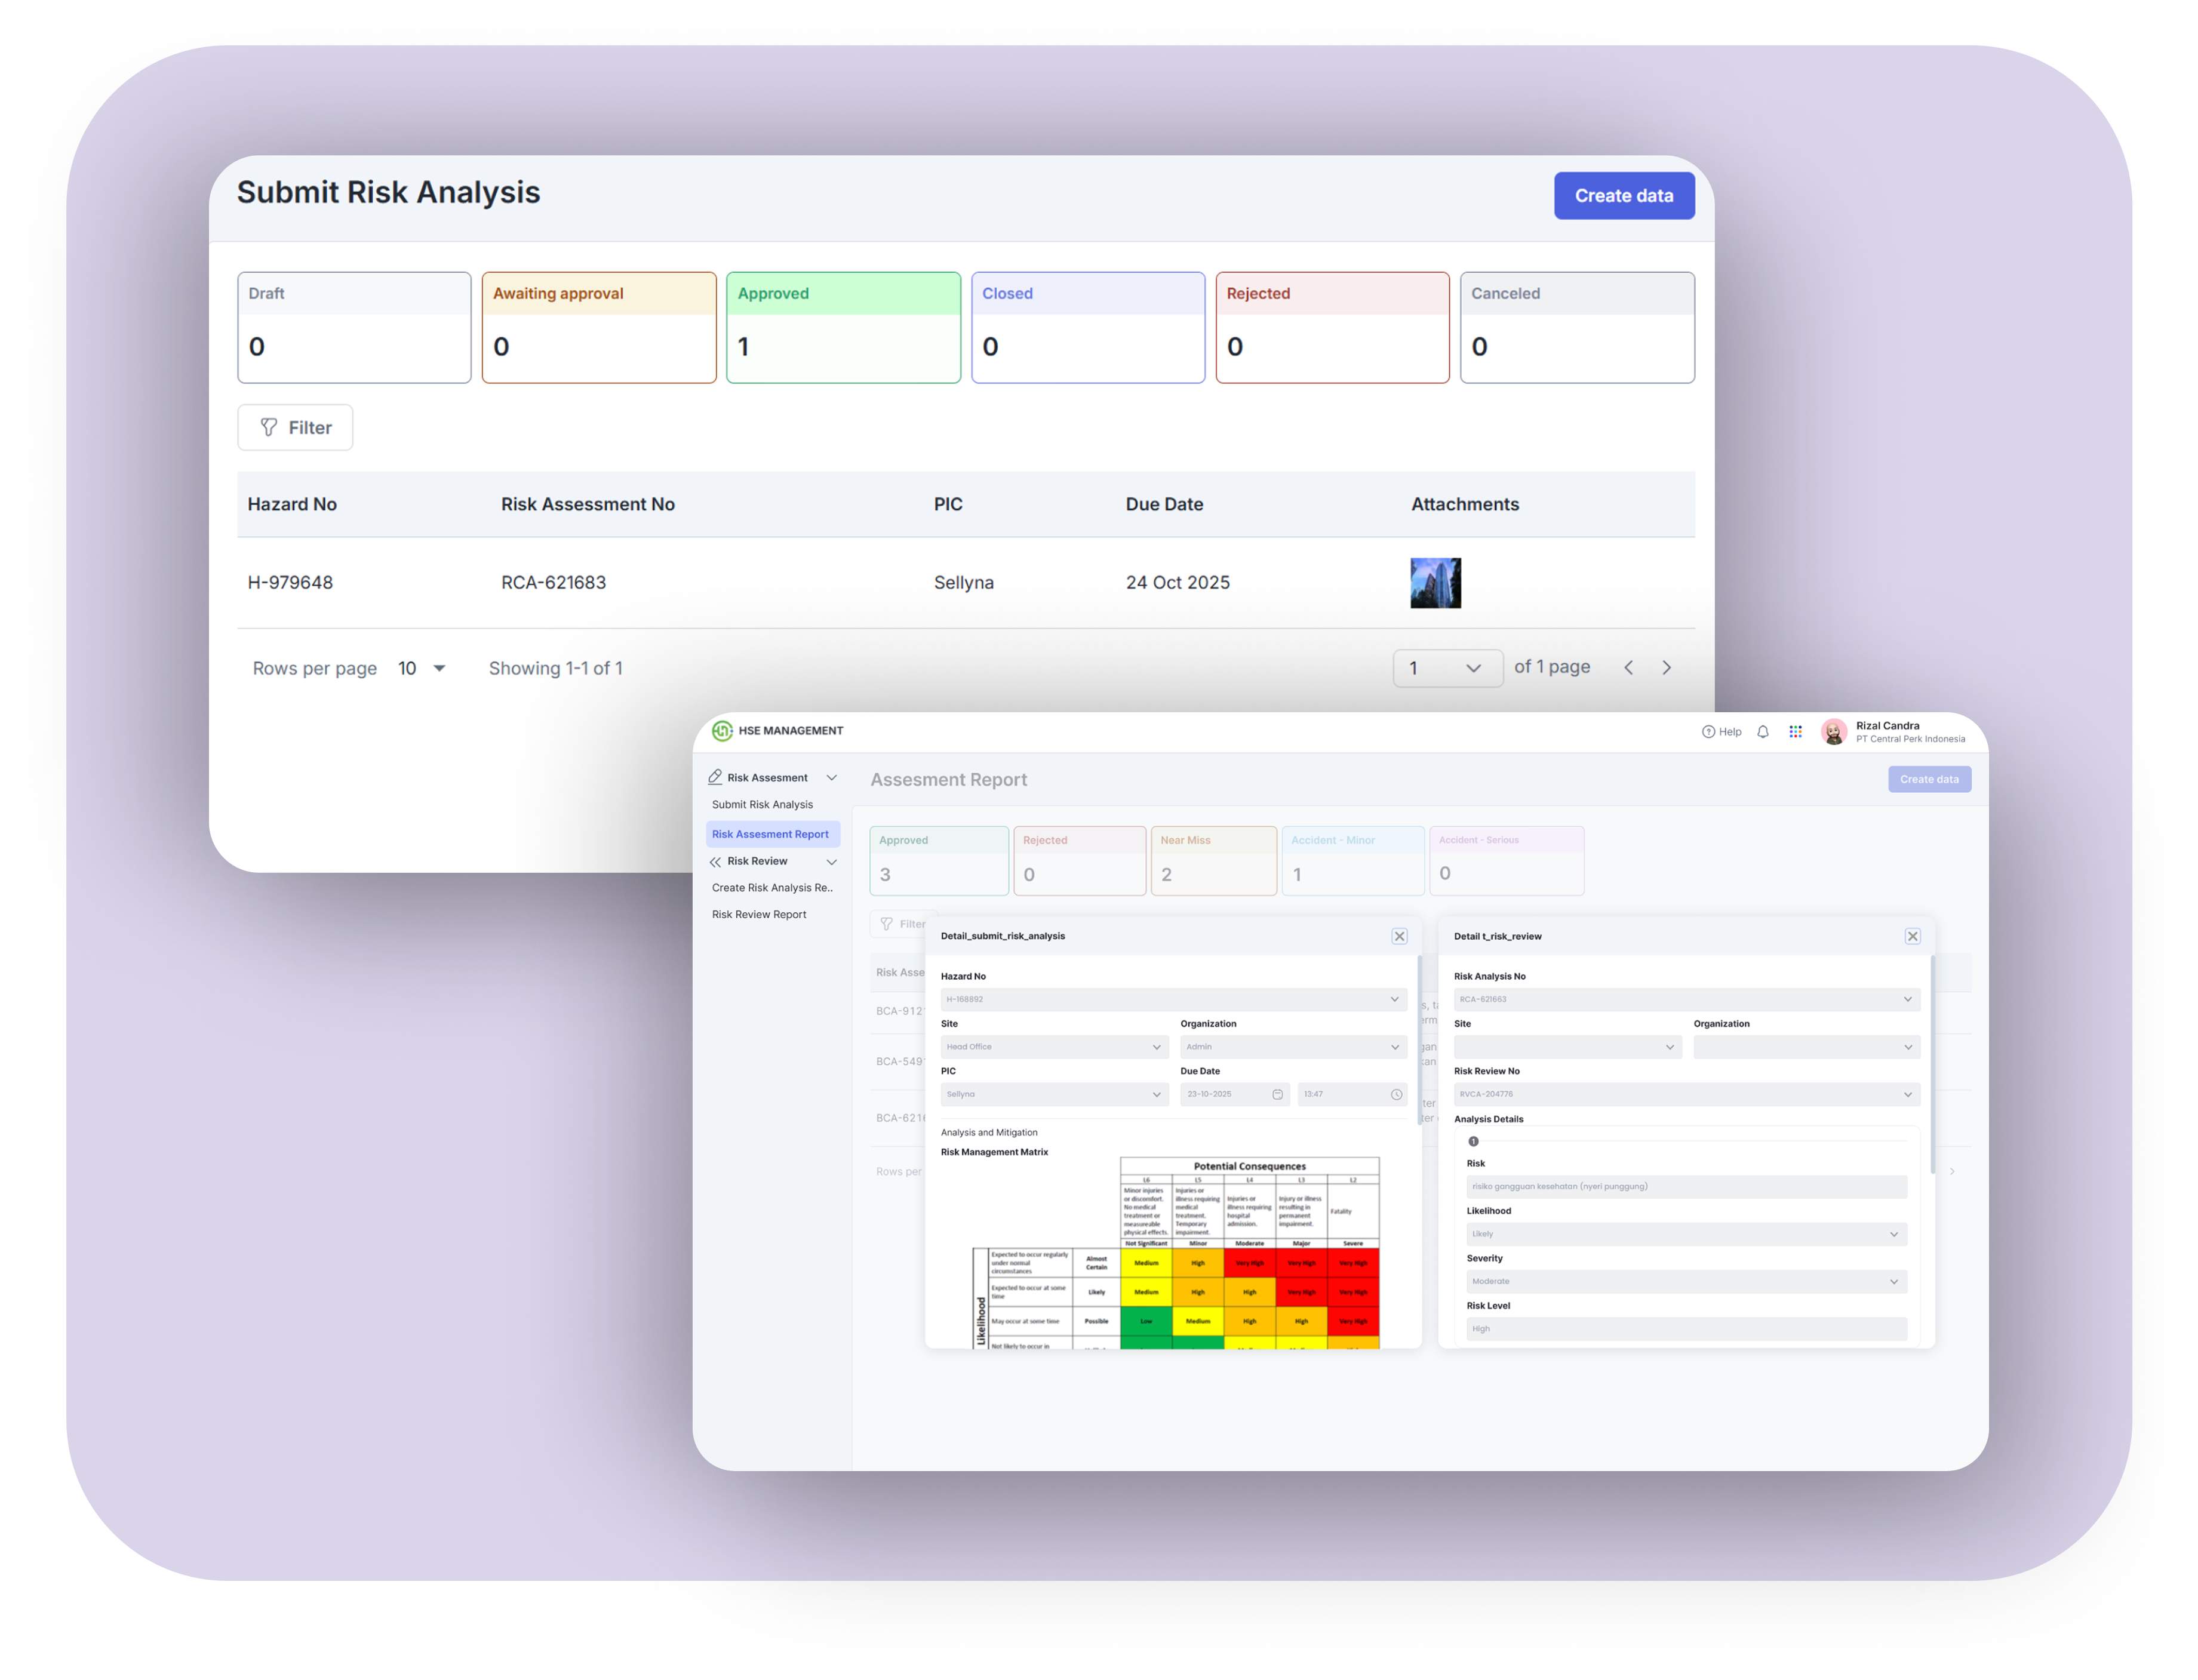Open the Due Date calendar picker icon

pyautogui.click(x=1277, y=1095)
